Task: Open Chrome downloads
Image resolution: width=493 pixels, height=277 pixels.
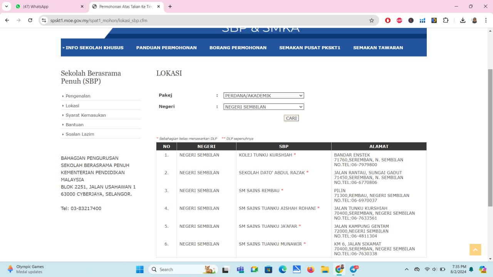Action: [463, 20]
